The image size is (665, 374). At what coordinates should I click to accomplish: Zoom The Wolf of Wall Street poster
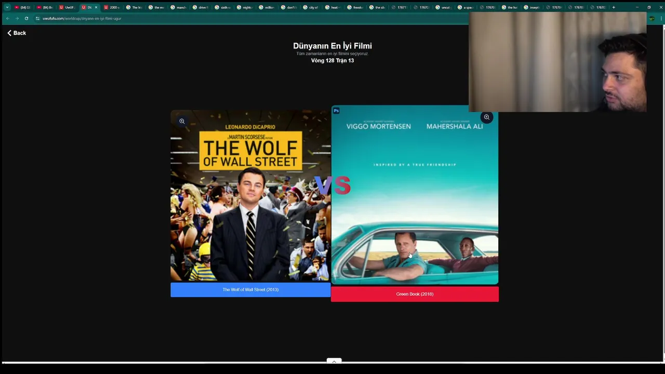tap(182, 121)
